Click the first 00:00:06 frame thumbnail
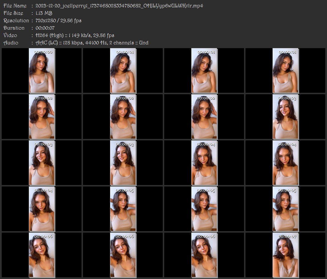The width and height of the screenshot is (327, 279). 42,255
